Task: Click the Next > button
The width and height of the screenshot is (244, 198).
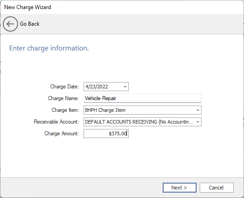Action: [x=179, y=188]
